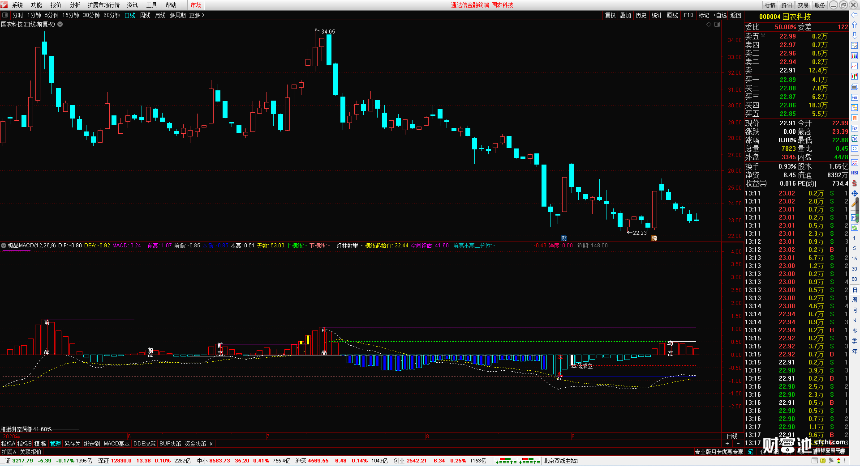Click the minus zoom button under MACD axis
This screenshot has width=860, height=466.
click(738, 444)
